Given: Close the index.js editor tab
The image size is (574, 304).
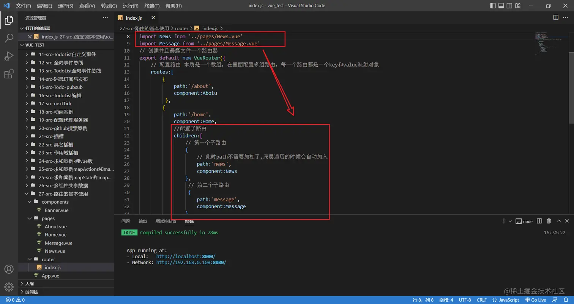Looking at the screenshot, I should pyautogui.click(x=153, y=18).
